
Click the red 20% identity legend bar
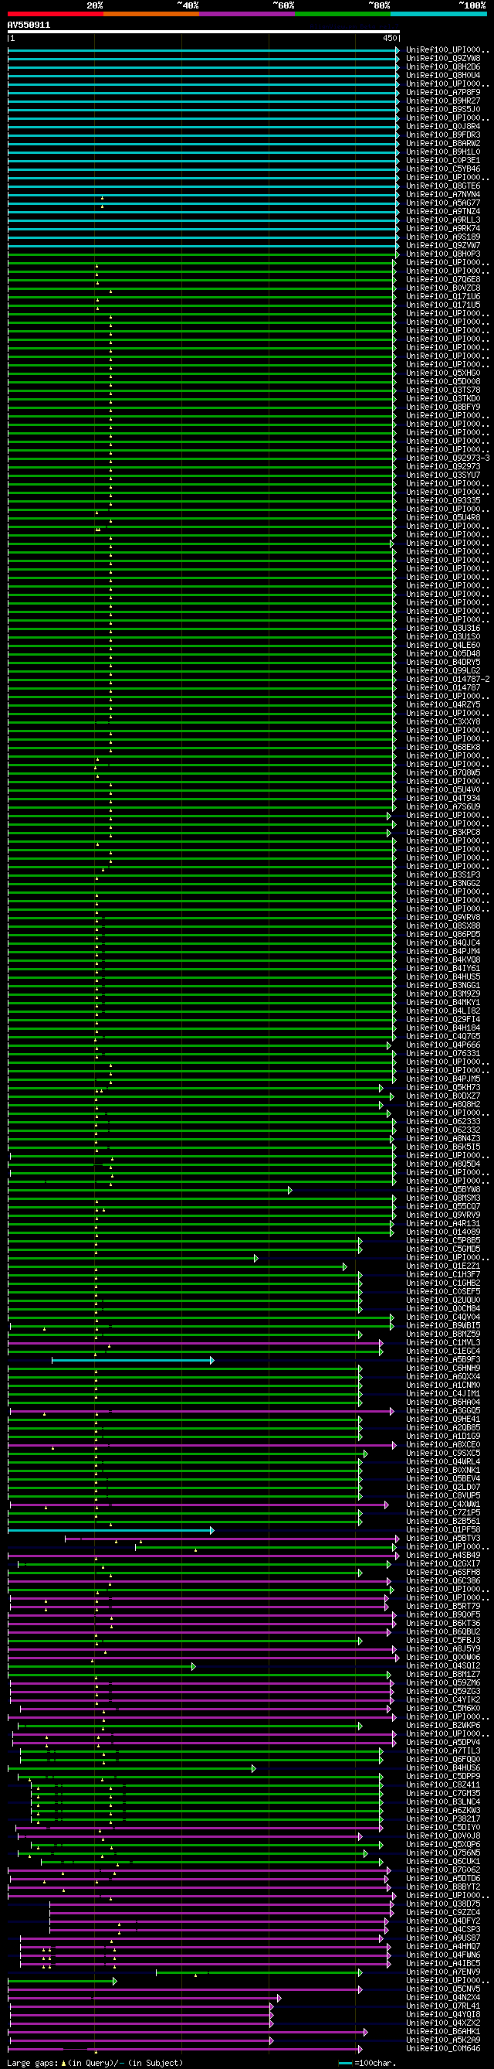[56, 14]
